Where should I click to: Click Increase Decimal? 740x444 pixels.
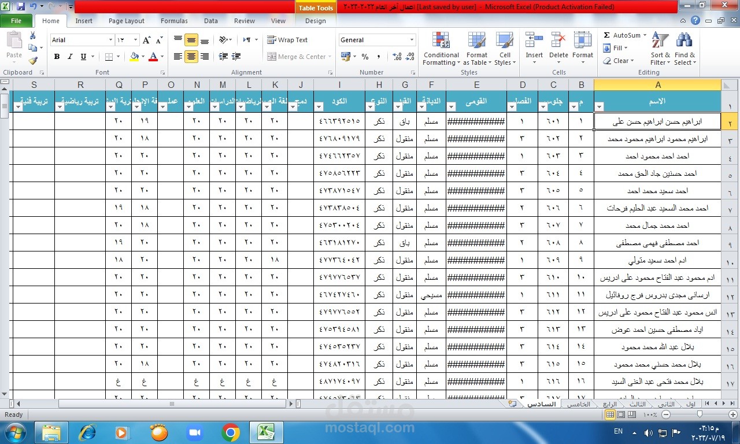coord(397,57)
